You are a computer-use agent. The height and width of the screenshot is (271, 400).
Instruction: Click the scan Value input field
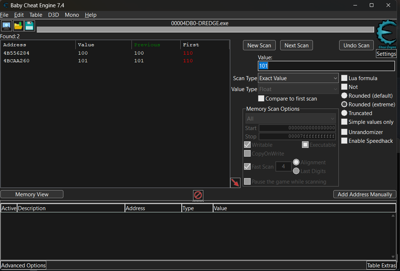(x=326, y=66)
